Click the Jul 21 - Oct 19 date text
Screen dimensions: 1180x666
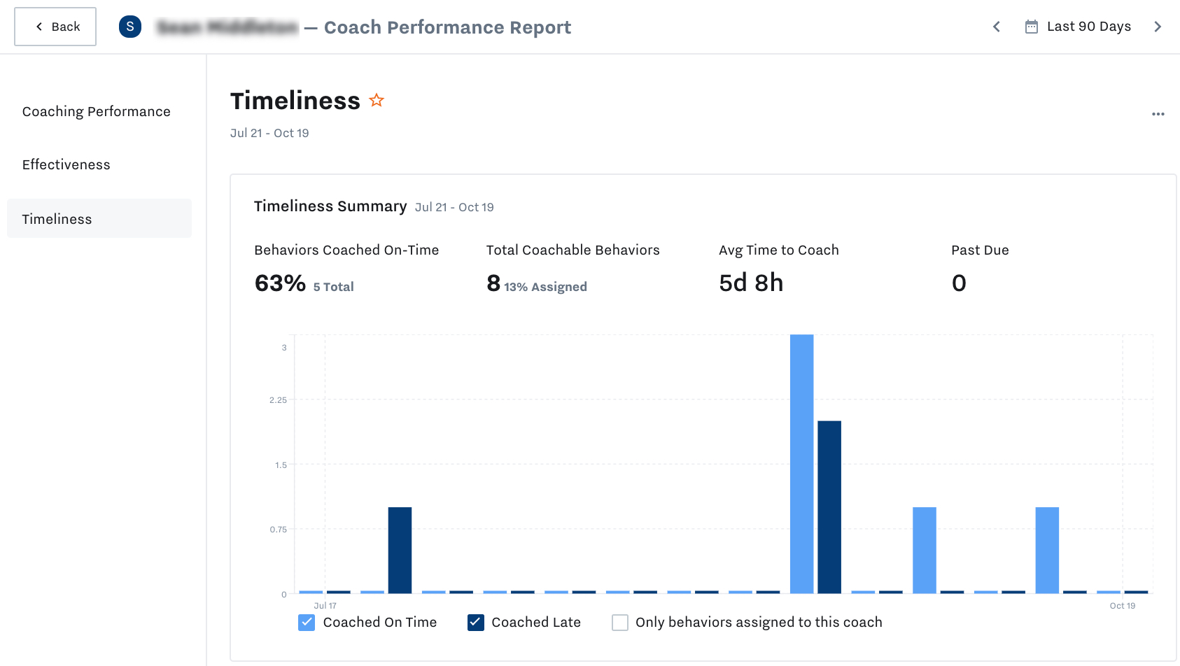(x=269, y=132)
